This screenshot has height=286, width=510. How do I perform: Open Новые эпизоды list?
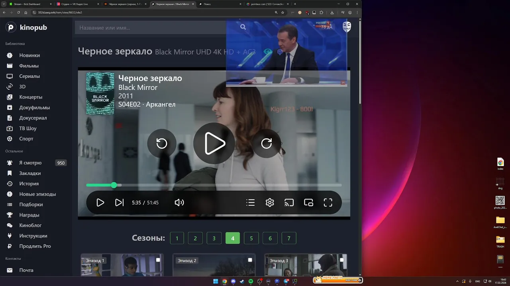(x=37, y=194)
